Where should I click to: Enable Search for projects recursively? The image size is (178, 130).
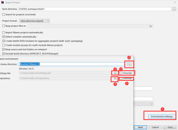[x=3, y=15]
